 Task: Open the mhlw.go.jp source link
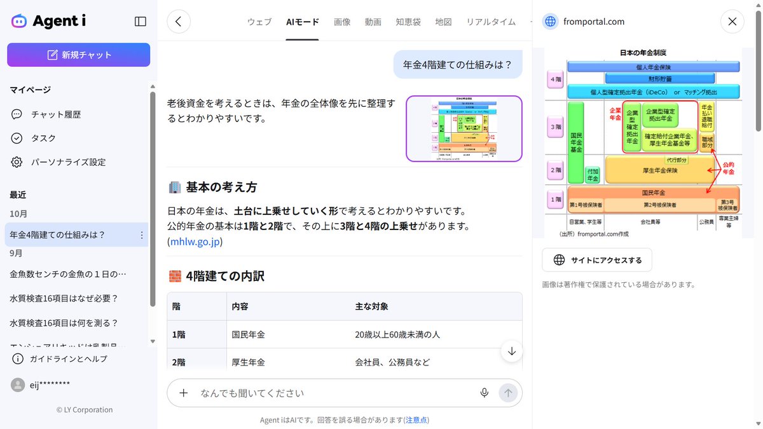coord(196,242)
